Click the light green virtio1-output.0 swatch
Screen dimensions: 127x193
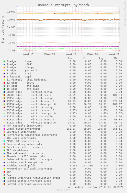4,113
